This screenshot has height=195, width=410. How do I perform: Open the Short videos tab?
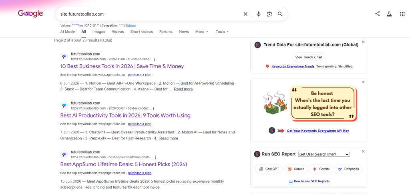click(141, 32)
